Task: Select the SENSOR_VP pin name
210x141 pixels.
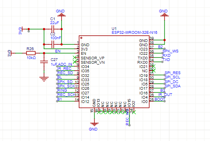Action: tap(93, 58)
